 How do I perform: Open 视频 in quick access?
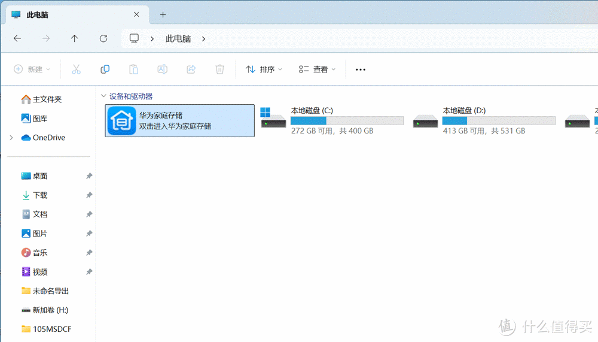(34, 272)
